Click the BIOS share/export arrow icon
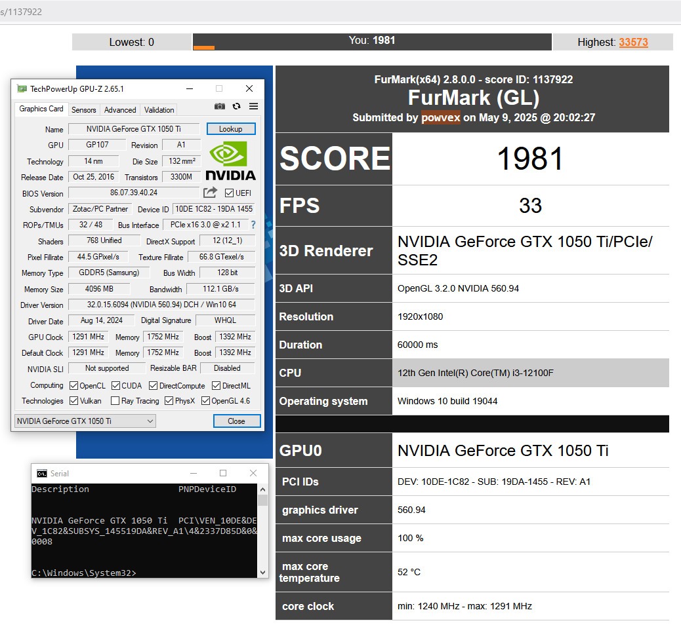Screen dimensions: 681x627 [x=210, y=192]
